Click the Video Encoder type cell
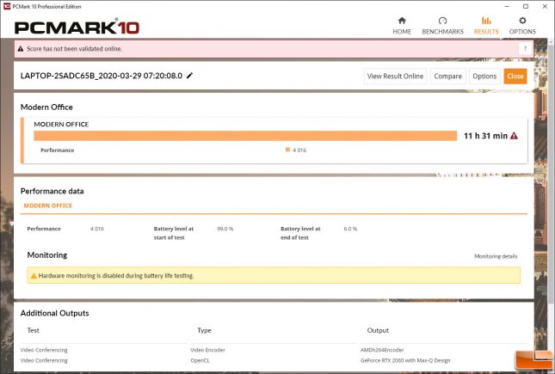 coord(207,350)
